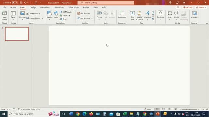This screenshot has height=117, width=209.
Task: Open the Animations tab
Action: pyautogui.click(x=59, y=7)
